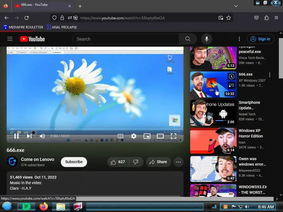Open picture-in-picture from address bar
Screen dimensions: 283x212
pos(221,18)
